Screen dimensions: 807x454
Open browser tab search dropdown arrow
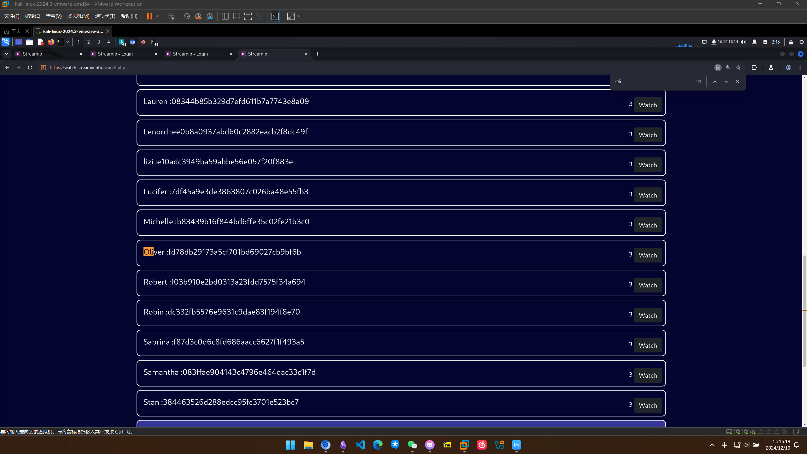pos(7,54)
